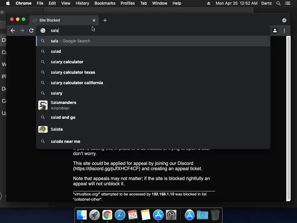Click the Google icon in the address bar
Viewport: 297px width, 223px height.
[x=43, y=30]
